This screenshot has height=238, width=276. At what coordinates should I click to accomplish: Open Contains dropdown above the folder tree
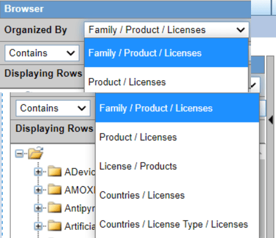pyautogui.click(x=53, y=108)
